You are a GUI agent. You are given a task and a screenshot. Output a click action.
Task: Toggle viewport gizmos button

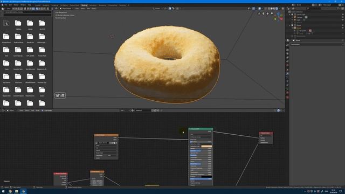tap(253, 9)
